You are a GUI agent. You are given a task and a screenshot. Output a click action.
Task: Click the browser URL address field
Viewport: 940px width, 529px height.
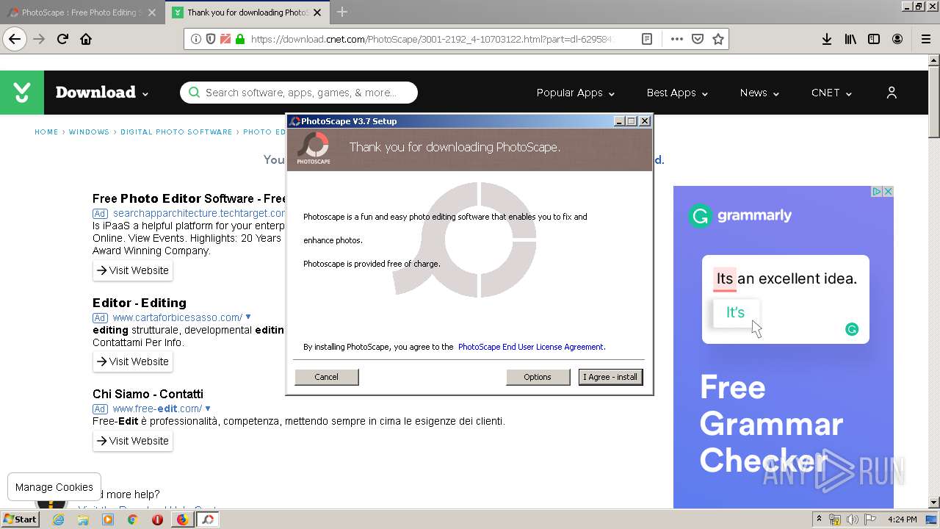pos(432,39)
